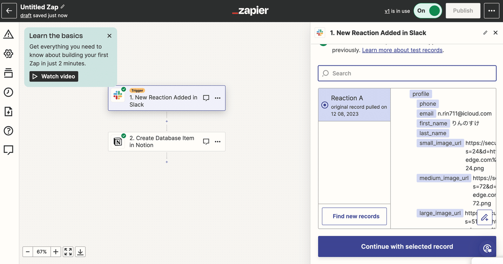503x264 pixels.
Task: Open Zap history clock icon
Action: pyautogui.click(x=8, y=92)
